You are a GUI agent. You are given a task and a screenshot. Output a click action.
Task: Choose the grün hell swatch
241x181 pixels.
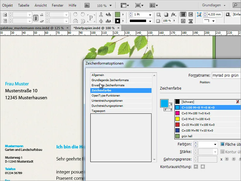click(208, 136)
